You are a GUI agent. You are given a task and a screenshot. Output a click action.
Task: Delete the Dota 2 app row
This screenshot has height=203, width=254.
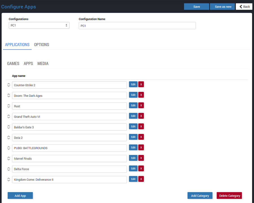tap(141, 137)
